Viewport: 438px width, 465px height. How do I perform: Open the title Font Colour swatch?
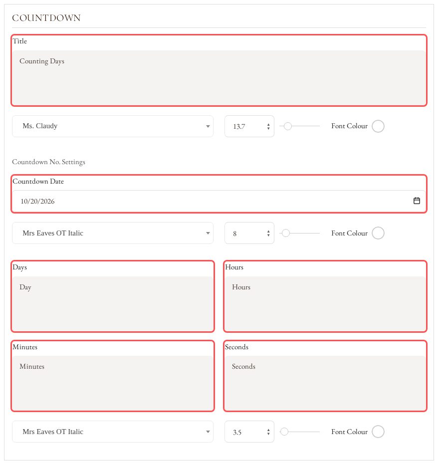[x=378, y=126]
